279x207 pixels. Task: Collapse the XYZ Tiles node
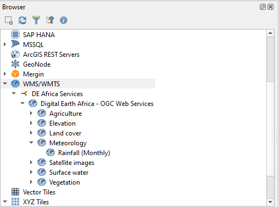(5, 202)
